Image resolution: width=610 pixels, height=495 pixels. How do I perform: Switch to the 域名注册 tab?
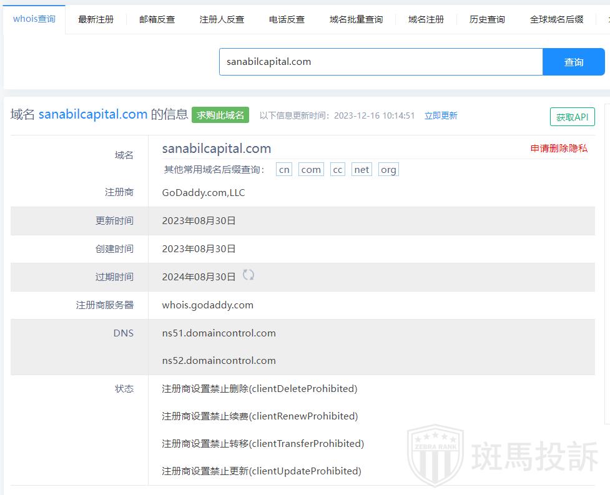coord(426,19)
